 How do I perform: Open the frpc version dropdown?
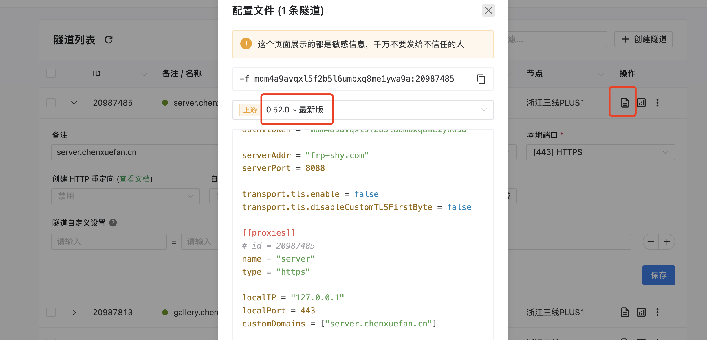(363, 110)
